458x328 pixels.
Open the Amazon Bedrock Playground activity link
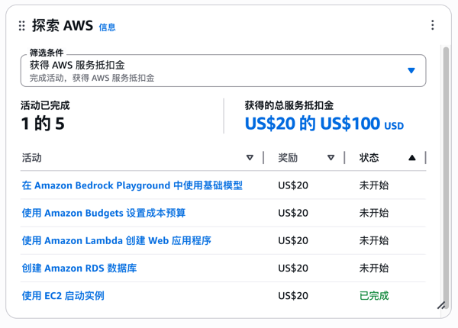click(x=132, y=185)
